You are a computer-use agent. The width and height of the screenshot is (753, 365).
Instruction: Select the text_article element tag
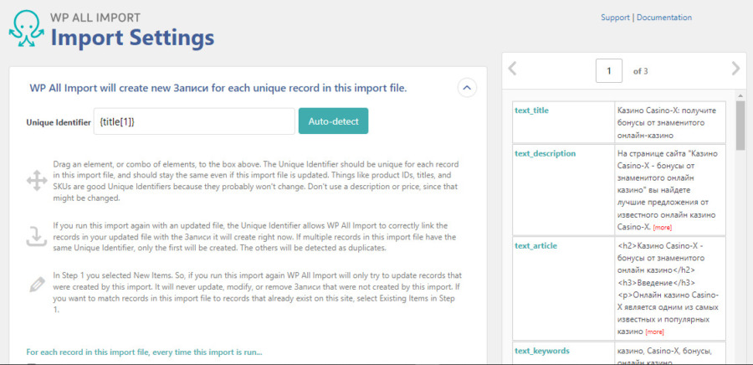(535, 246)
